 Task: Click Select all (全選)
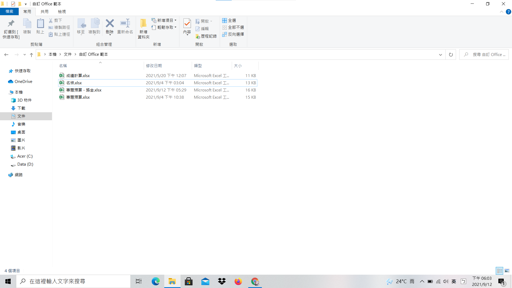coord(229,21)
